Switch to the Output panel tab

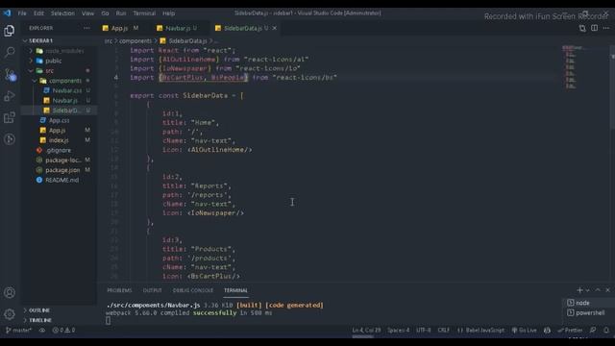click(x=152, y=290)
